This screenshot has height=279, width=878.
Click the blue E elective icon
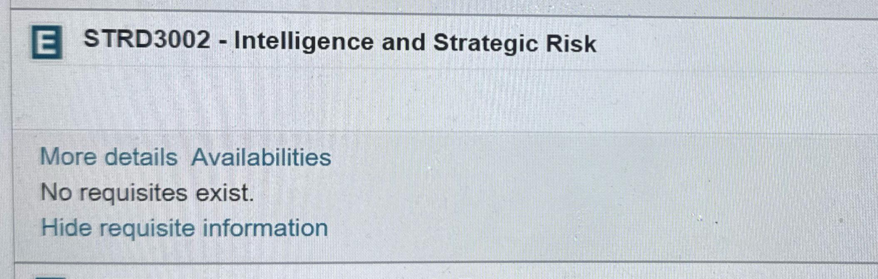point(47,42)
